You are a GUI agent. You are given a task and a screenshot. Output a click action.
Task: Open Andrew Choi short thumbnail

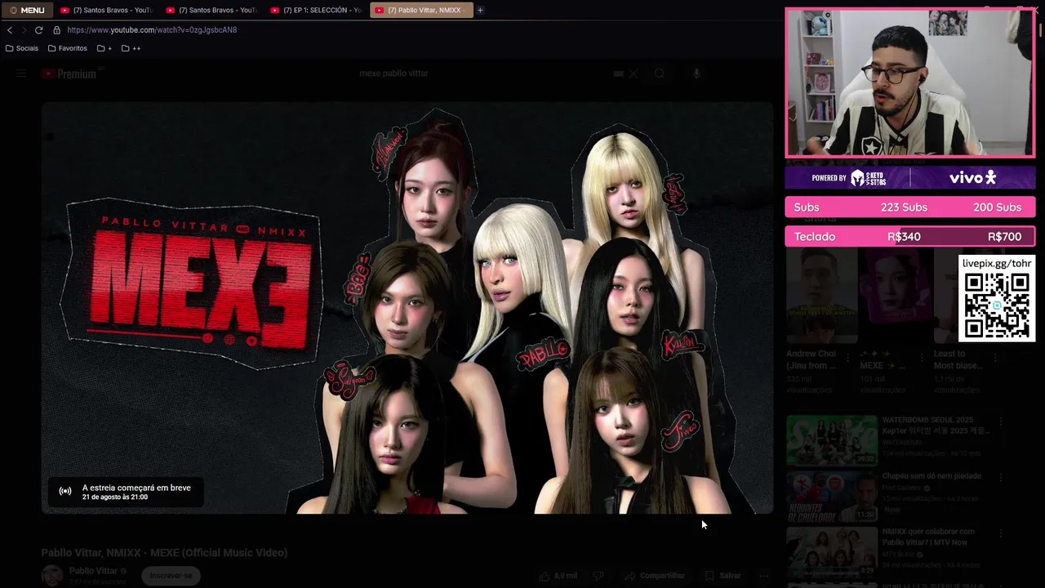[x=822, y=296]
